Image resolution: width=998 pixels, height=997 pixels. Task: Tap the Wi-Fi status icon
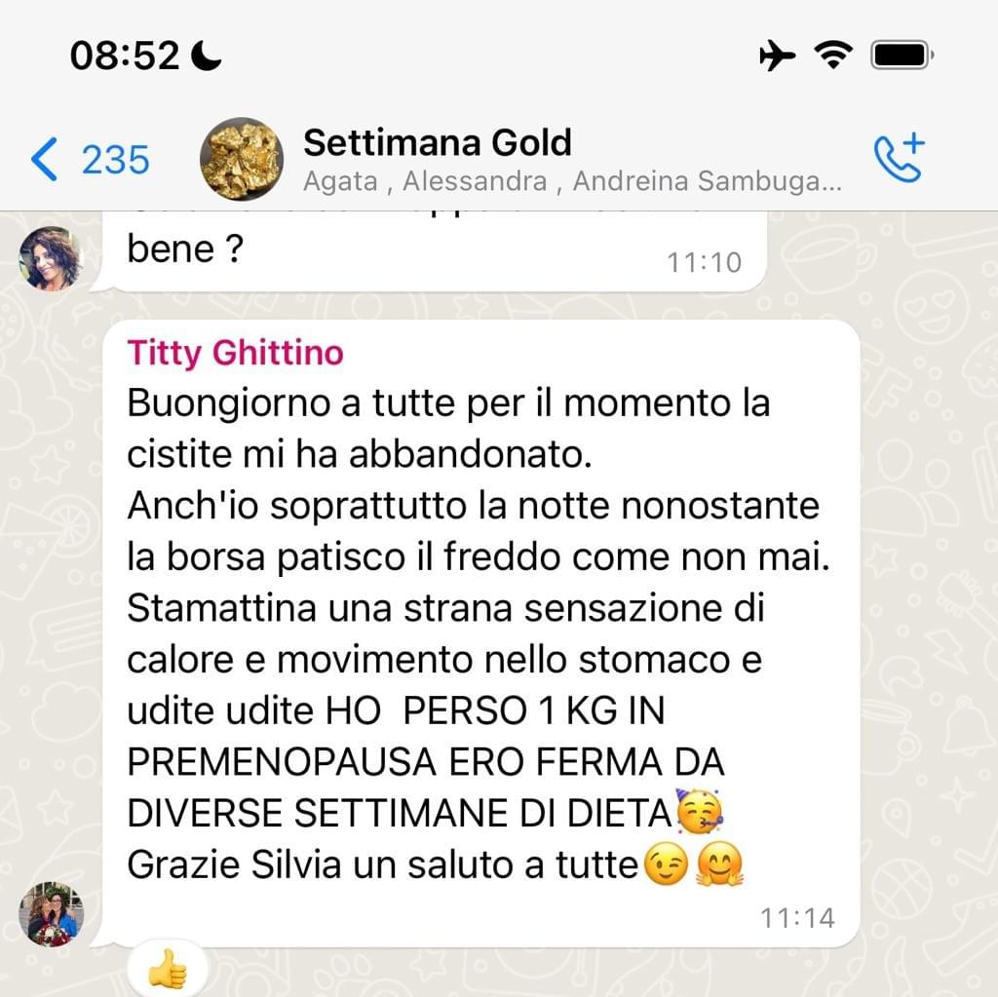834,55
